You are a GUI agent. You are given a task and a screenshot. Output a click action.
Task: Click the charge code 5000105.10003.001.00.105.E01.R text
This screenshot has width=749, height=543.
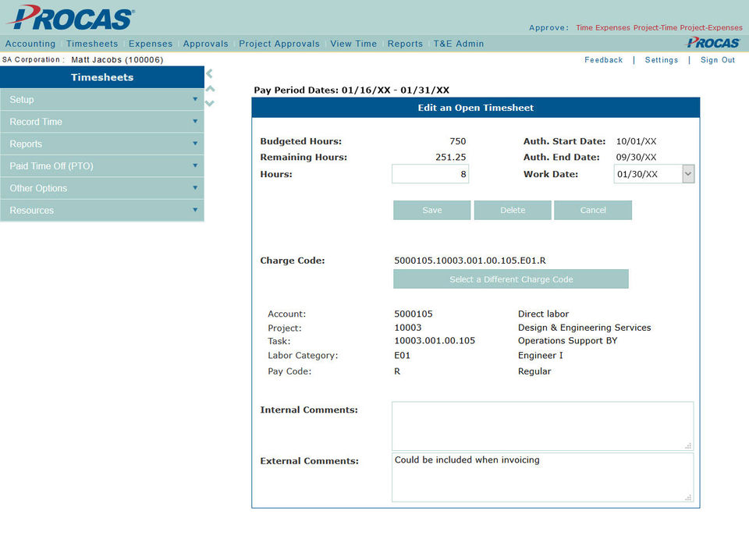[470, 261]
